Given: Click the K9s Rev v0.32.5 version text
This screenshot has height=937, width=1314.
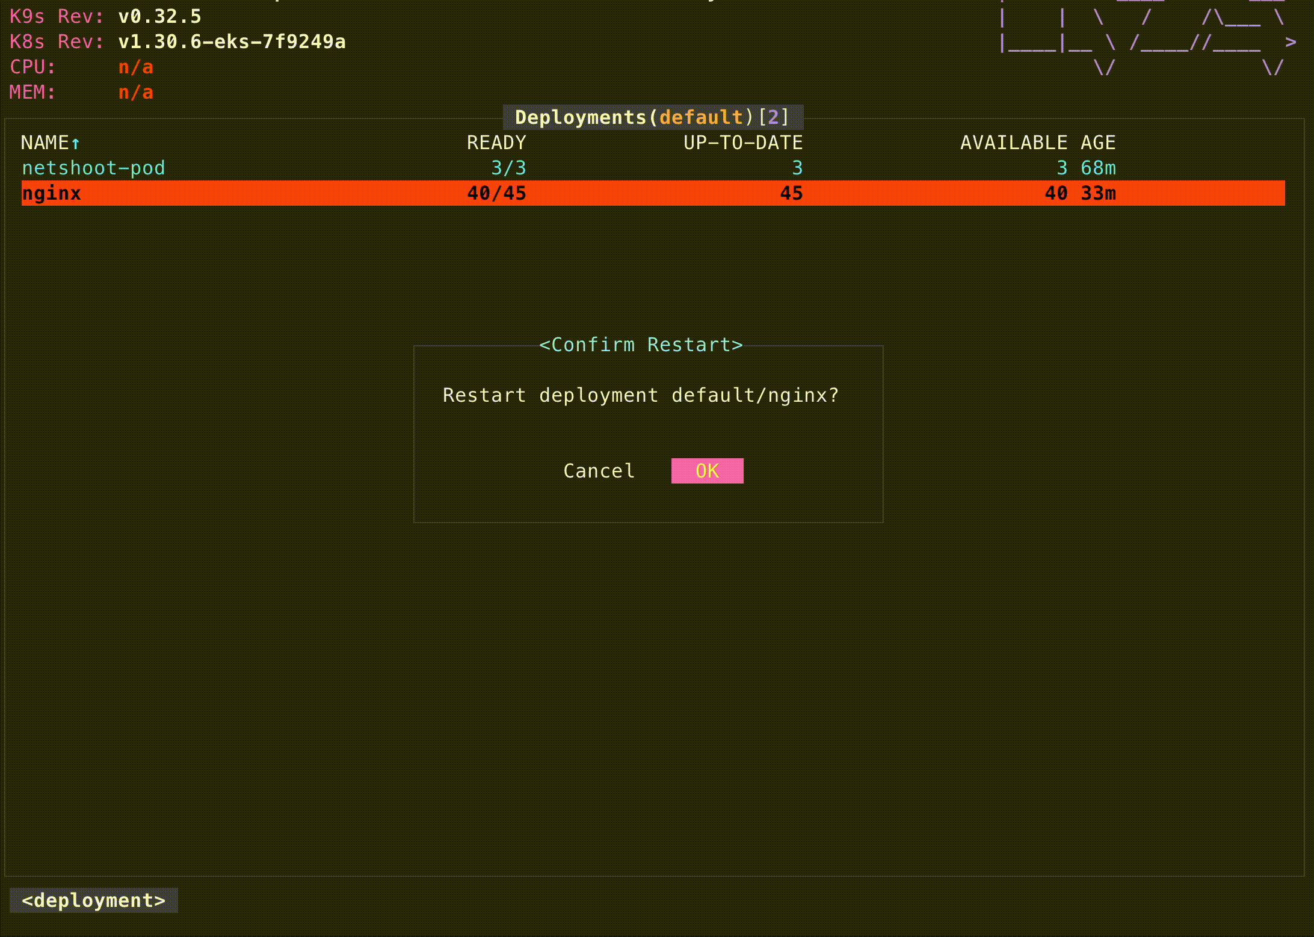Looking at the screenshot, I should click(159, 16).
